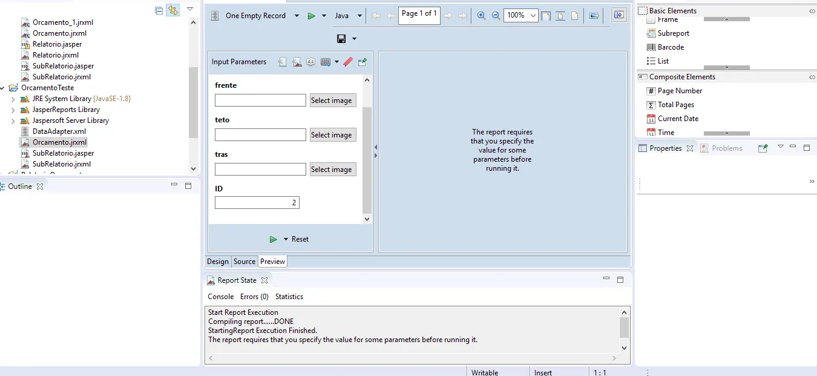Open the Console tab in Report State
The image size is (817, 376).
221,297
